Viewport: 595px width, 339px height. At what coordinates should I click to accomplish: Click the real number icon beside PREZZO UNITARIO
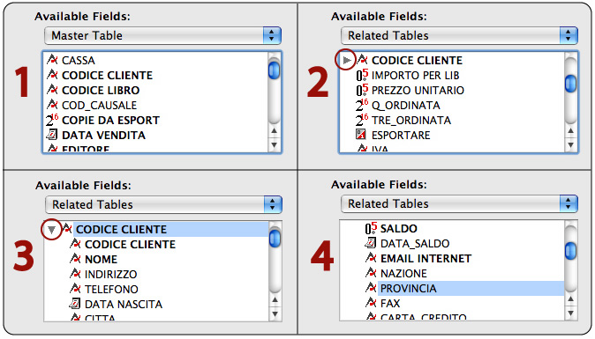[362, 90]
